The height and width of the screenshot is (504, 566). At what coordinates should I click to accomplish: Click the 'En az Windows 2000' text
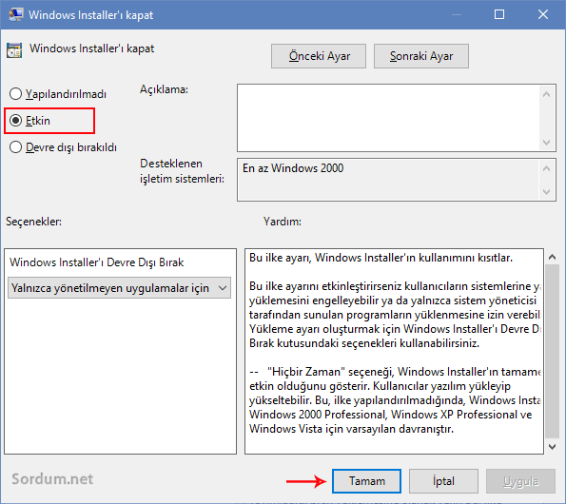pos(293,168)
